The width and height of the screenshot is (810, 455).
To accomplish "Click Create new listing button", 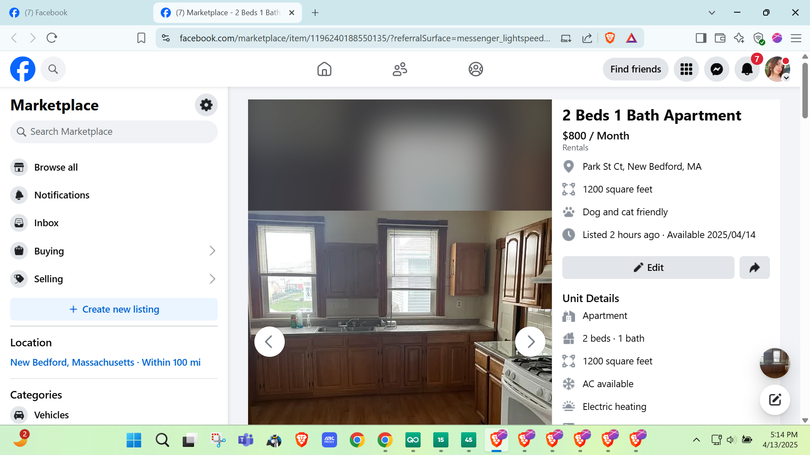I will click(x=114, y=309).
